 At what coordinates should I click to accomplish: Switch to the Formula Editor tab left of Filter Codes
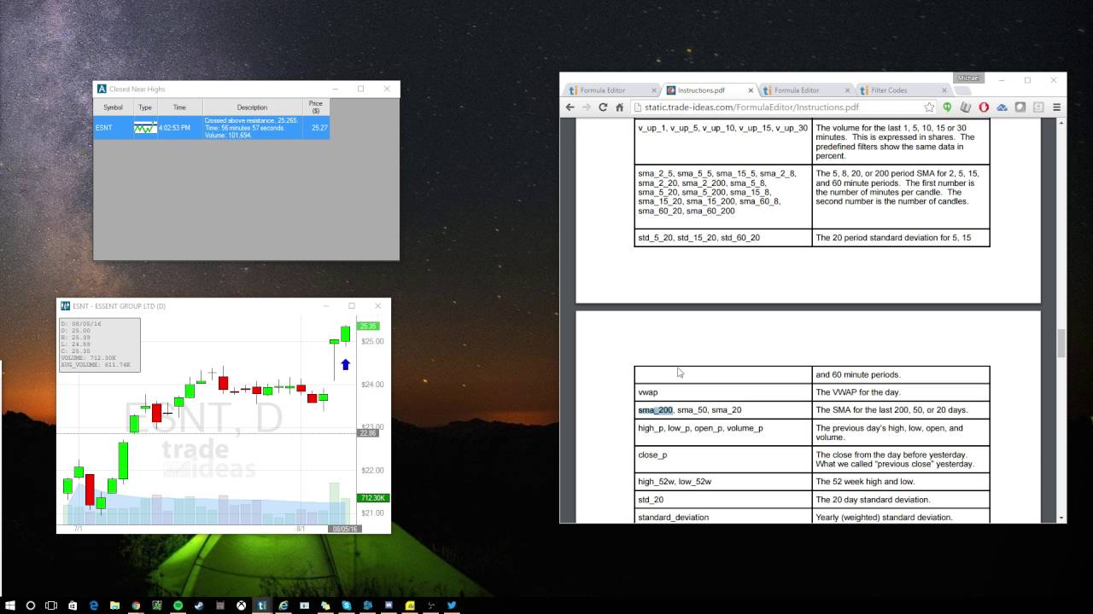click(x=805, y=90)
